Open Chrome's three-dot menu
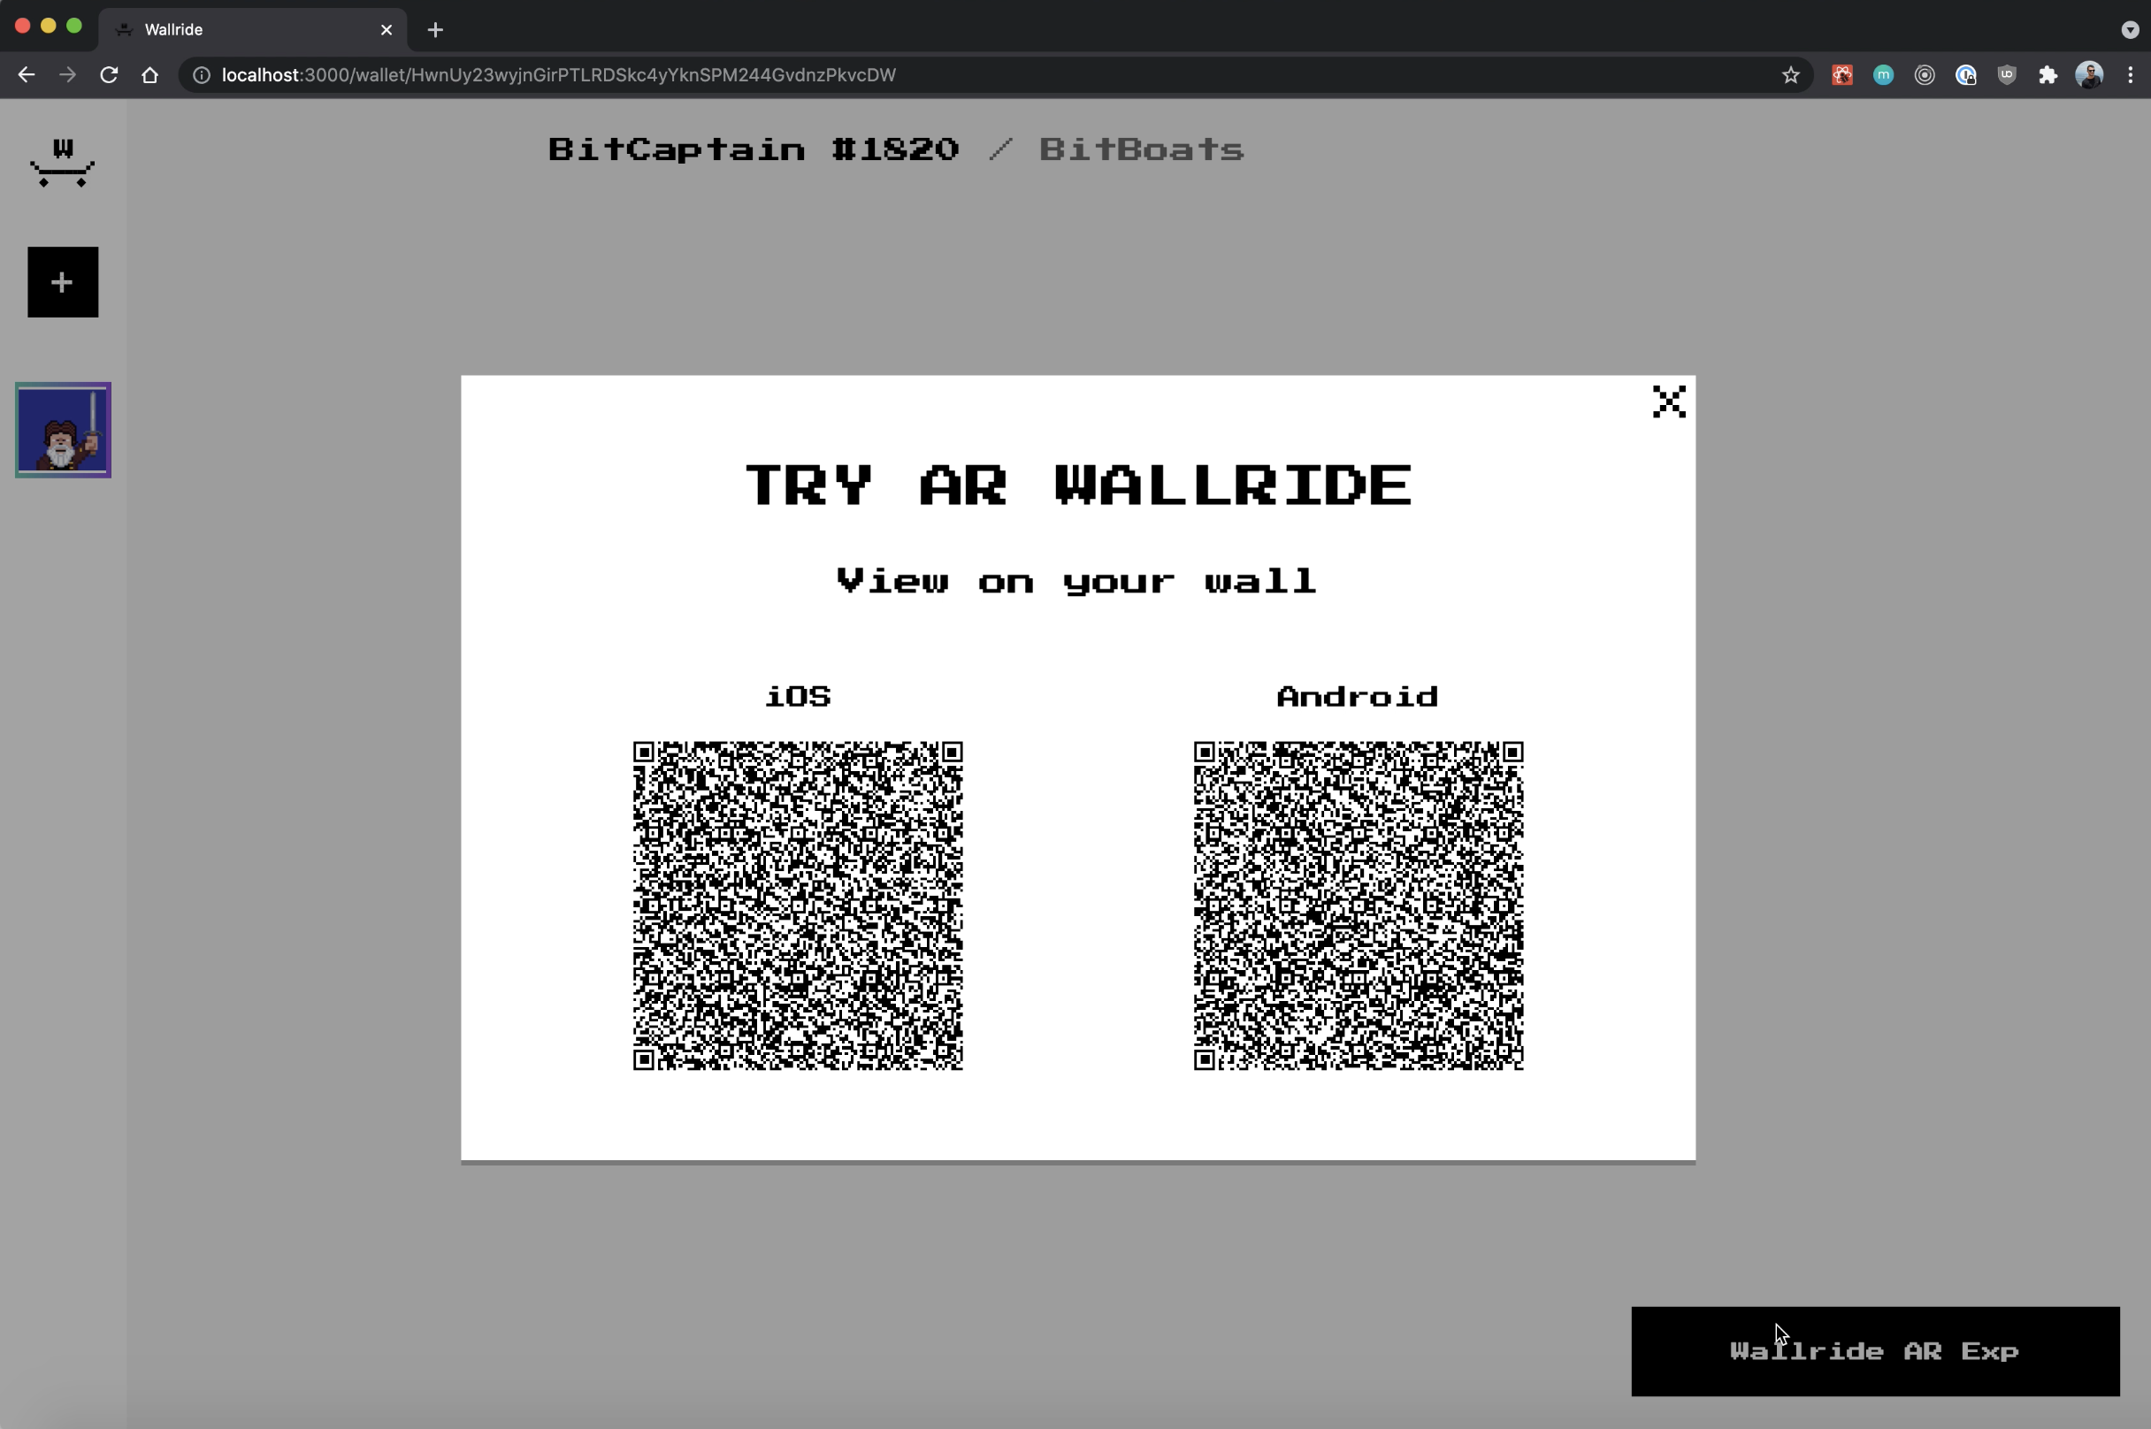The image size is (2151, 1429). click(x=2130, y=76)
